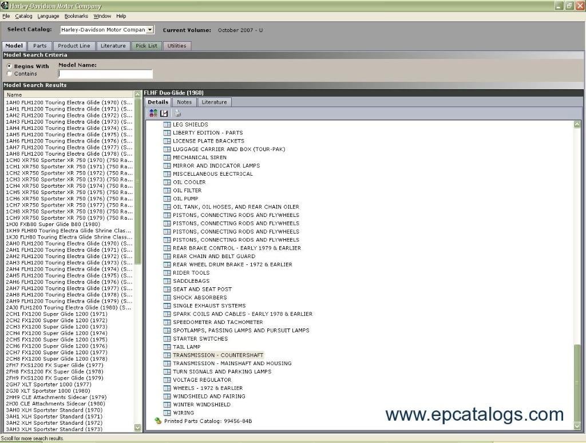This screenshot has width=586, height=443.
Task: Open the Catalog menu
Action: click(23, 16)
